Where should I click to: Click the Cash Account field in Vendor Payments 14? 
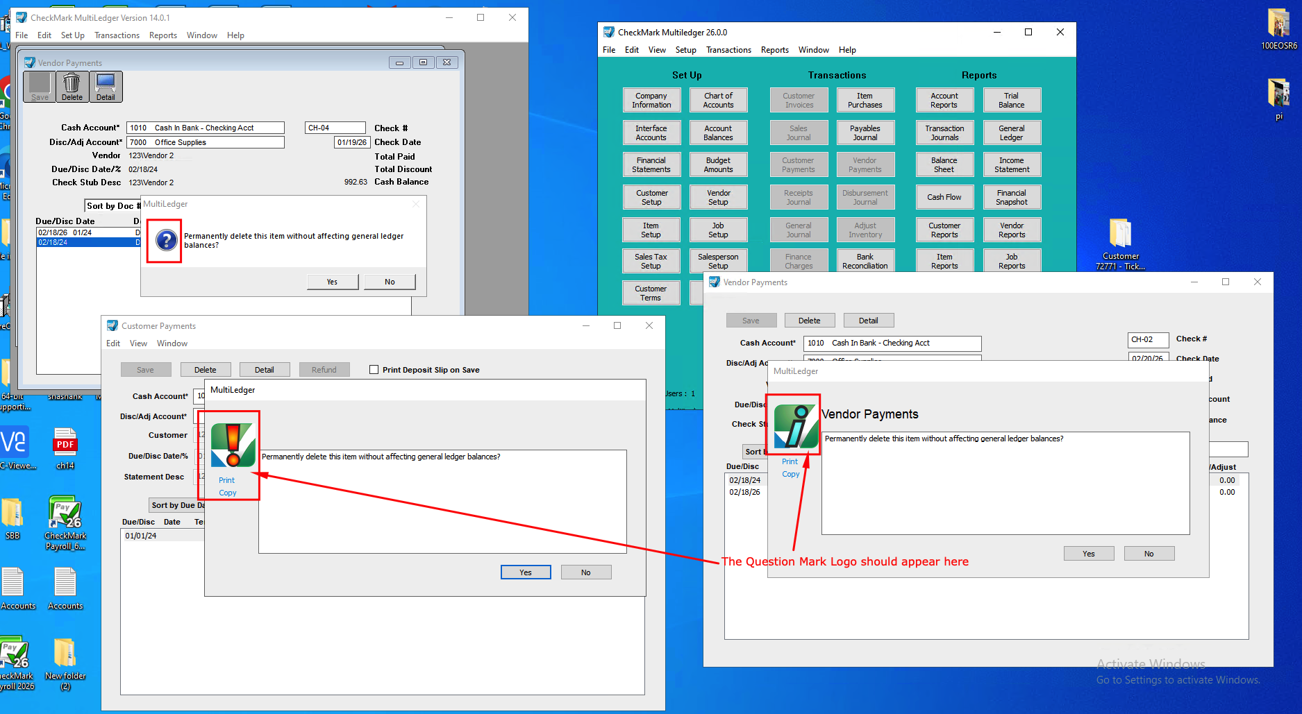pos(206,128)
